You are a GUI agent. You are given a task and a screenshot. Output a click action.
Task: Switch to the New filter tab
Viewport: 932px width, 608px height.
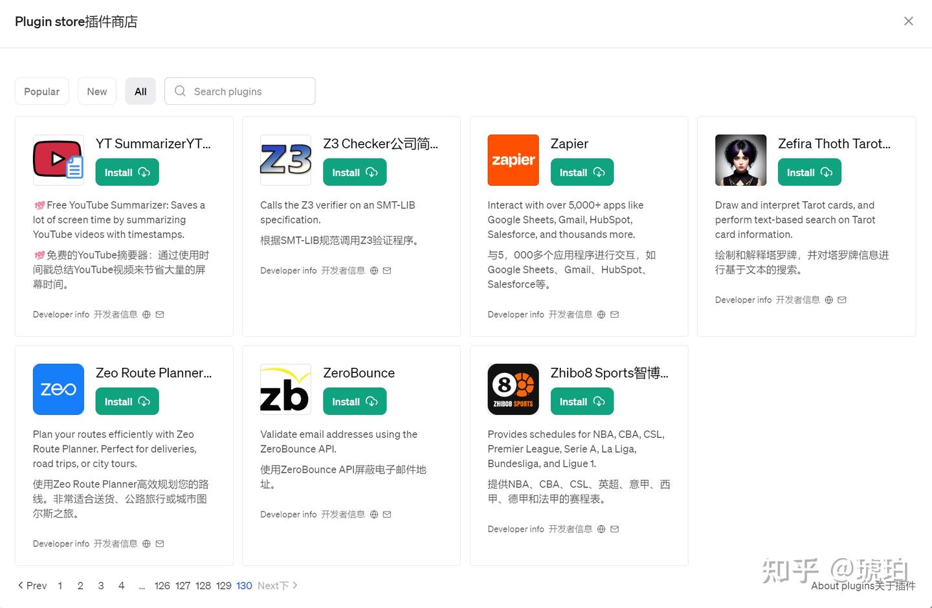[x=97, y=91]
